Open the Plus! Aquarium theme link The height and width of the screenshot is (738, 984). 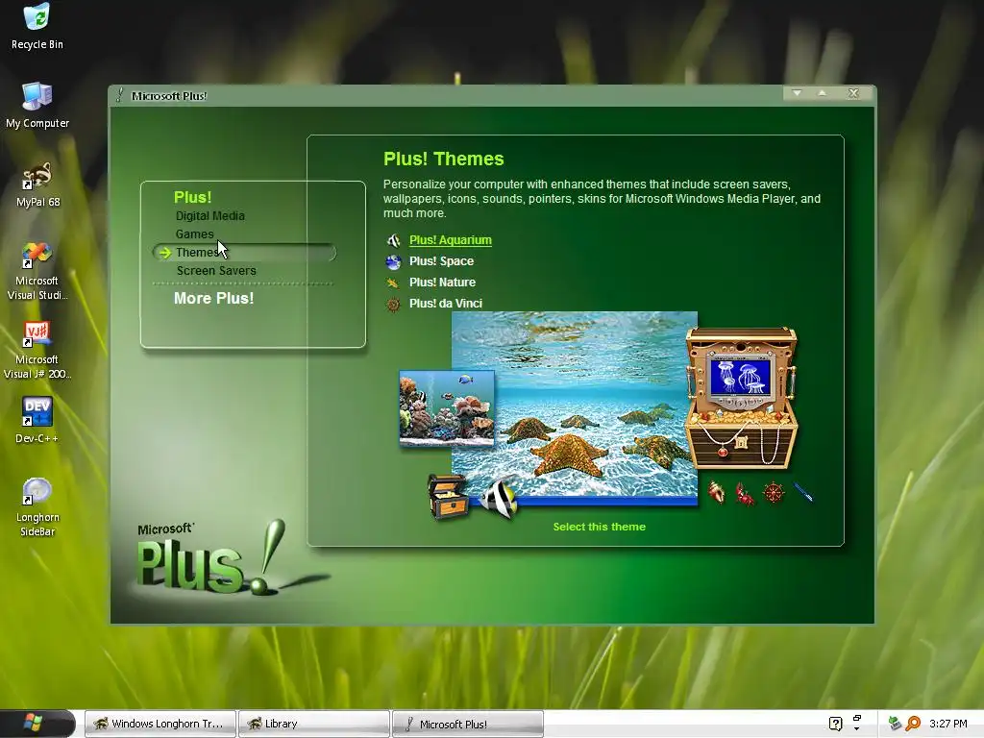(450, 239)
